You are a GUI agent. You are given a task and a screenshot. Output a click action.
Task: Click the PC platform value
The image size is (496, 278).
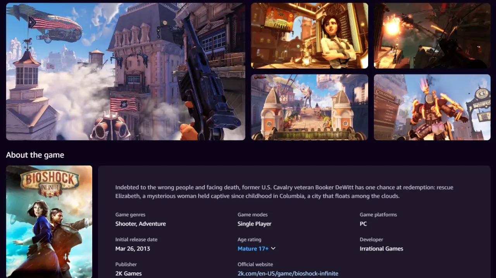coord(363,224)
